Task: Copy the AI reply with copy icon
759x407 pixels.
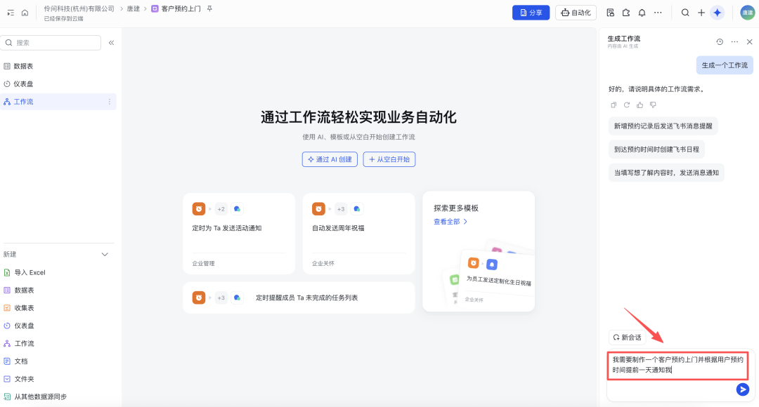Action: (614, 105)
